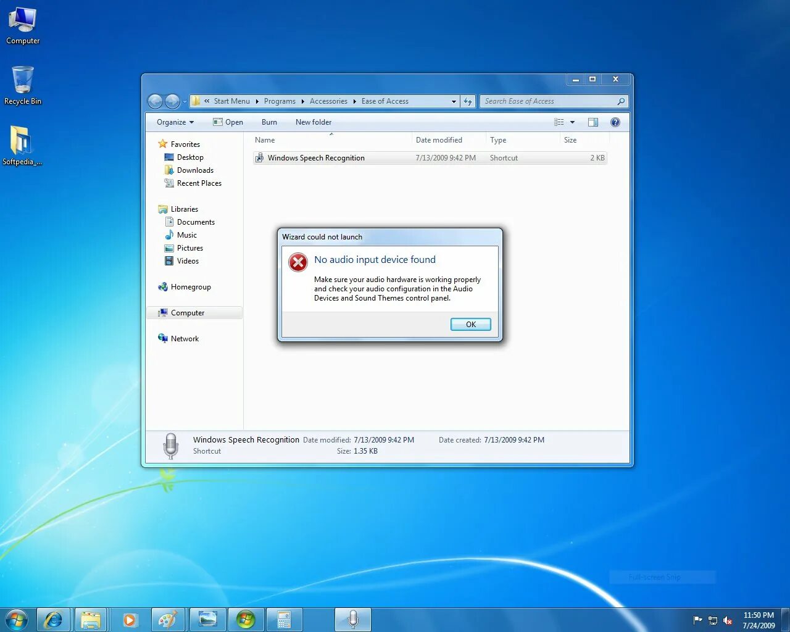
Task: Open Windows Explorer taskbar button
Action: pos(91,620)
